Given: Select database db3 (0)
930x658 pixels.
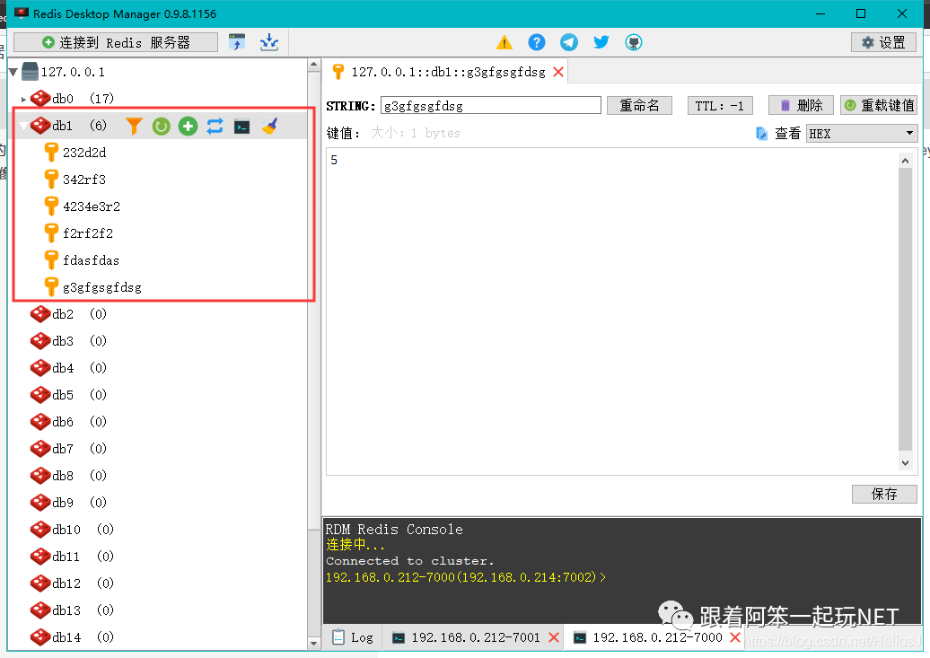Looking at the screenshot, I should [80, 341].
